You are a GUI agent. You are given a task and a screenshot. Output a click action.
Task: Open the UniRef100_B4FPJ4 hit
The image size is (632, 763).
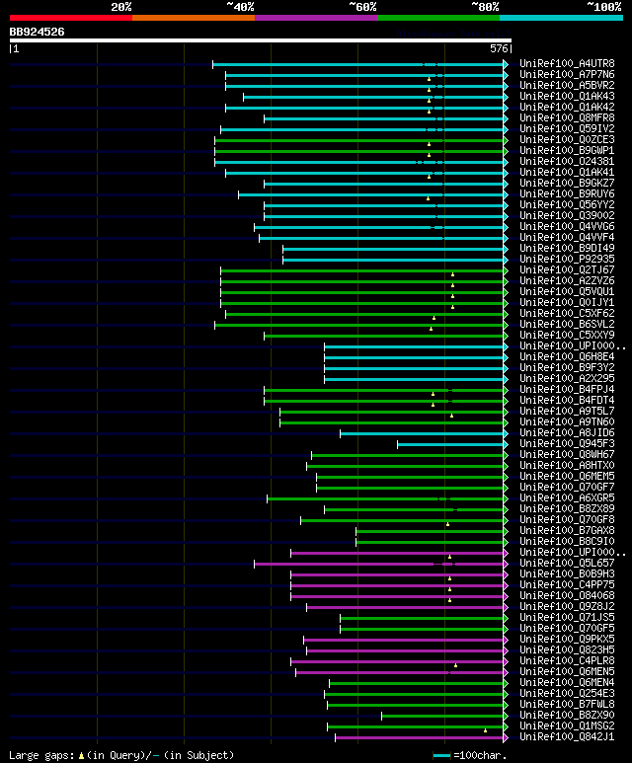coord(567,389)
